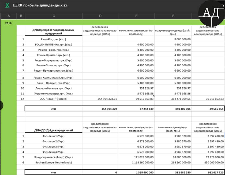Click the Roshen Europe (Netherlands) cell
Screen dimensions: 225x175
54,162
